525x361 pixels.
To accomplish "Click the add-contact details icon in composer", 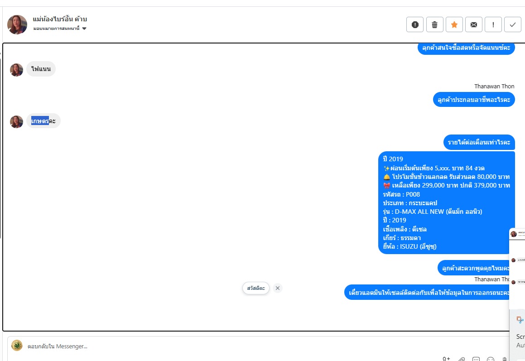I will (446, 359).
